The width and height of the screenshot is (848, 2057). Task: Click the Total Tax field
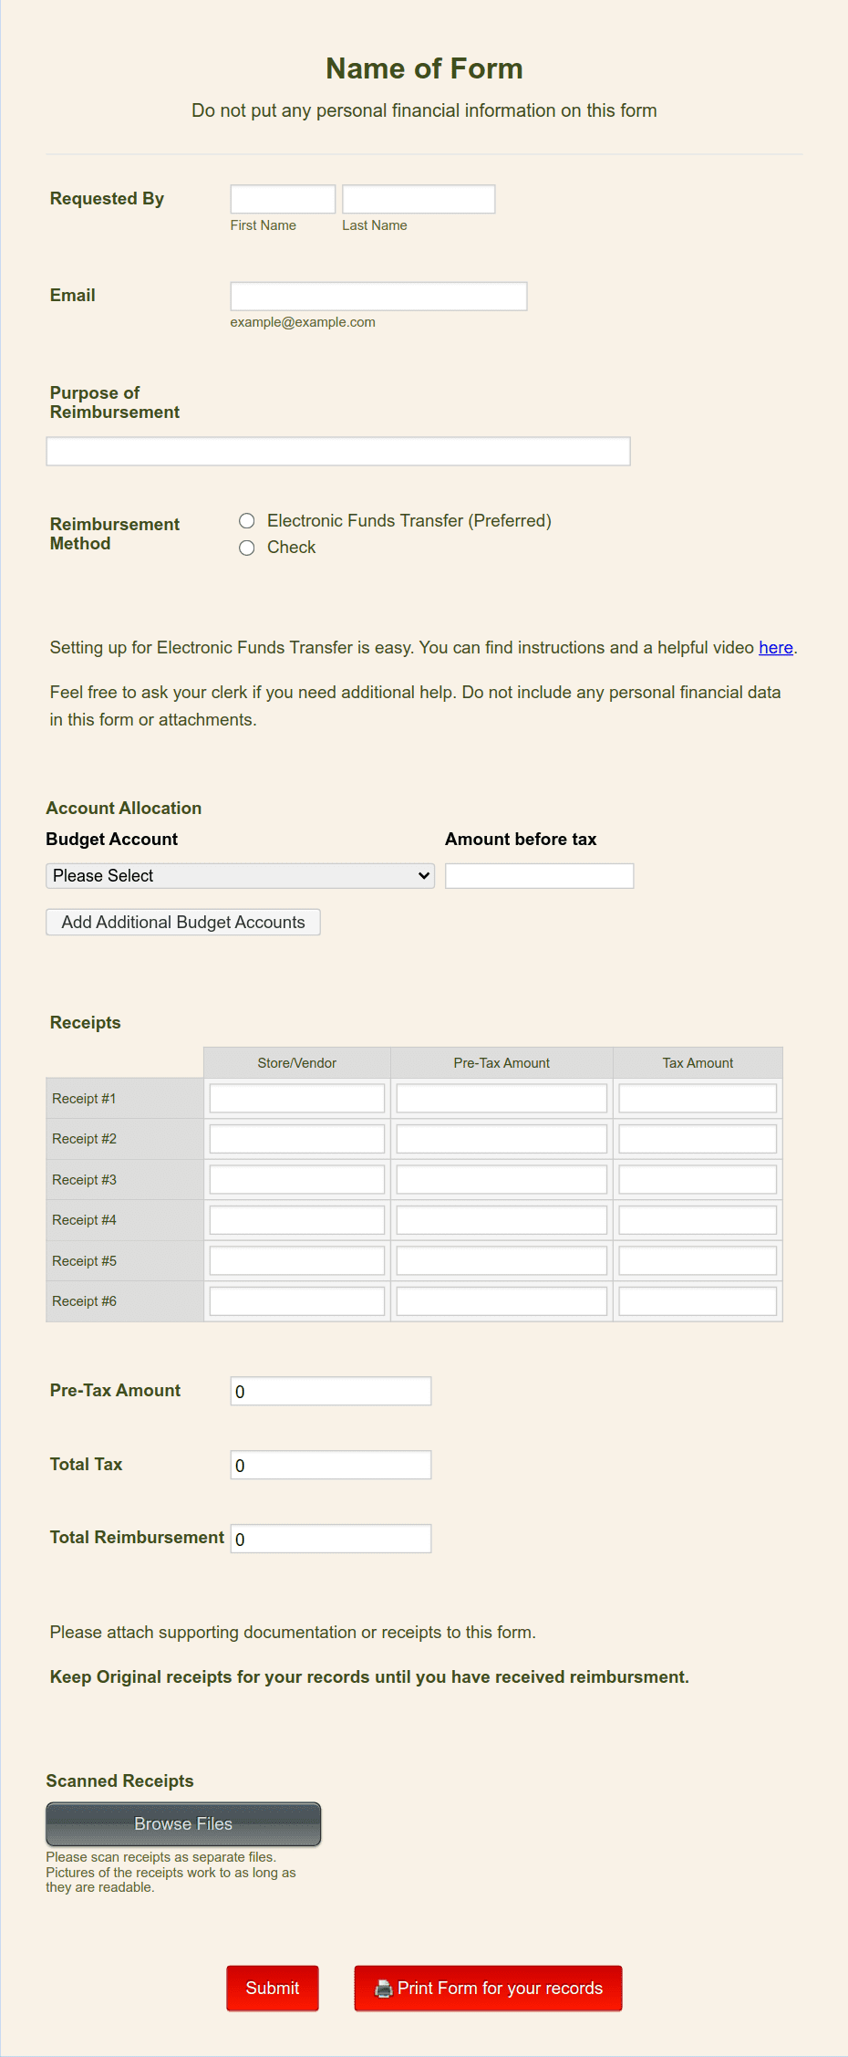pyautogui.click(x=329, y=1464)
